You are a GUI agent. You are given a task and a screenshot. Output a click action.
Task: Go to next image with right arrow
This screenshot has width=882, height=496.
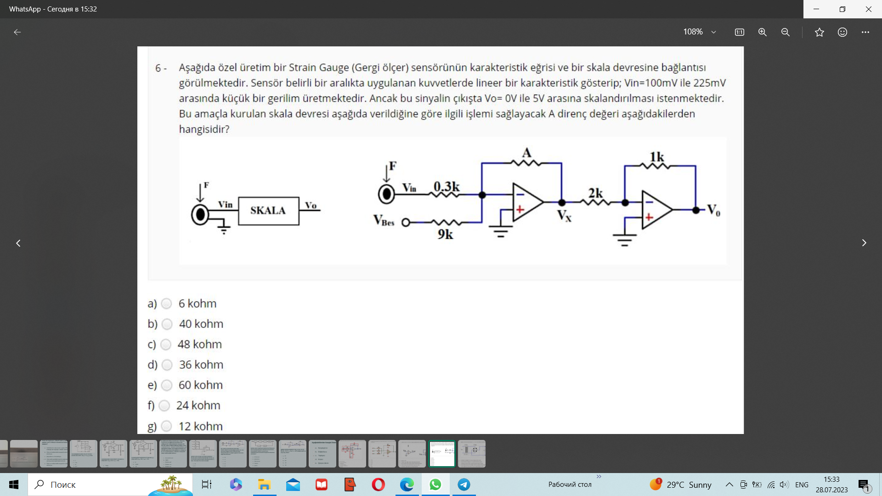(864, 243)
